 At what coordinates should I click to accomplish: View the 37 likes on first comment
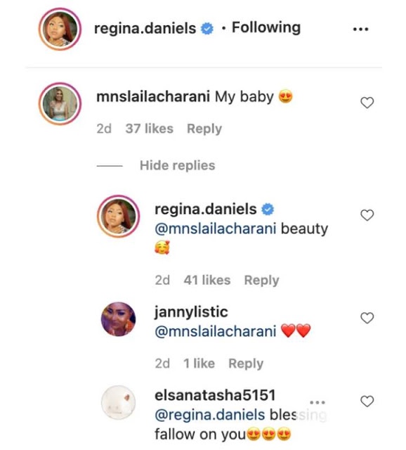(150, 128)
